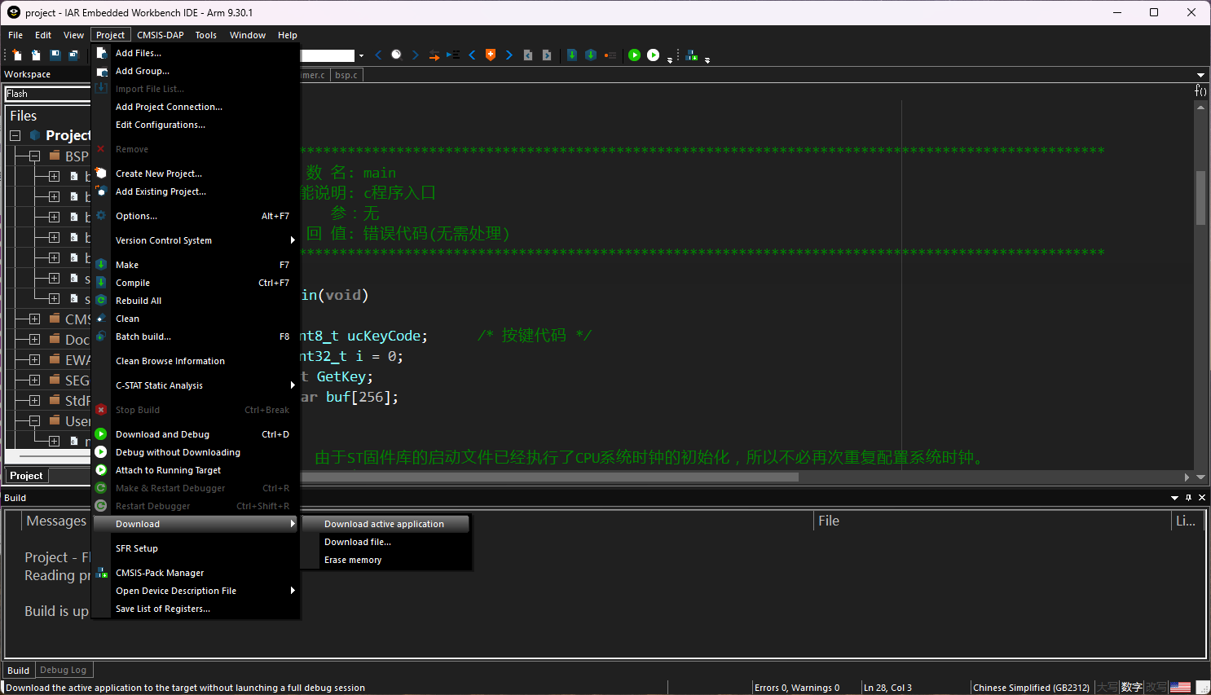The height and width of the screenshot is (695, 1211).
Task: Toggle breakpoint using the toolbar icon
Action: (610, 55)
